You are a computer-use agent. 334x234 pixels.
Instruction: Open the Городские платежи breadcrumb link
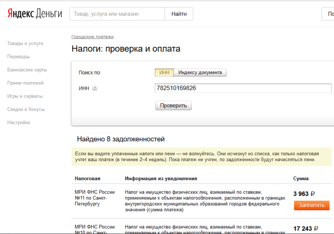click(93, 37)
